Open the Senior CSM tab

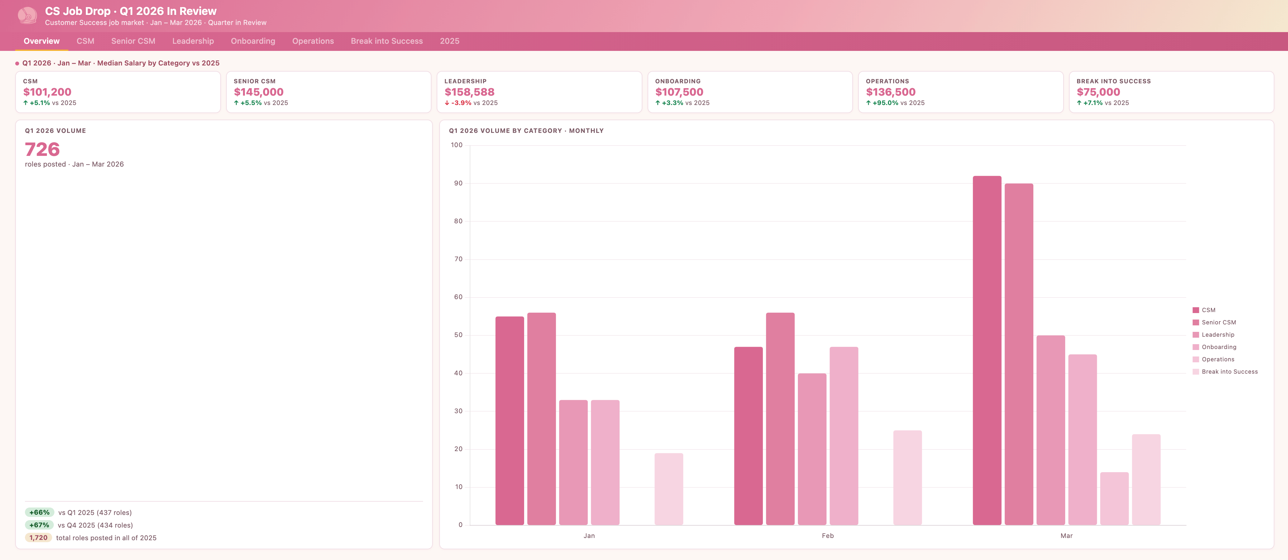[x=133, y=41]
